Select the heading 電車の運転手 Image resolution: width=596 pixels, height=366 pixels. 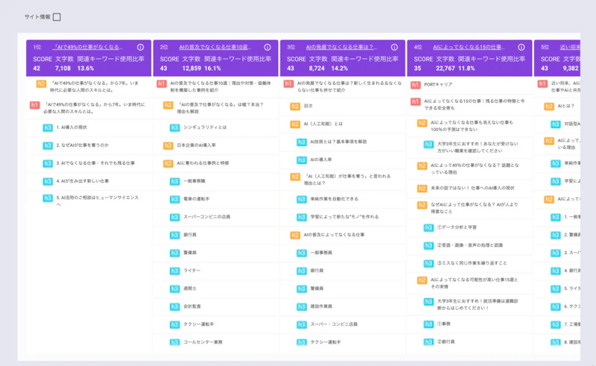pos(196,199)
